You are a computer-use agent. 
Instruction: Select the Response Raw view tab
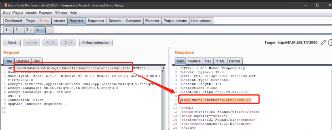(x=180, y=61)
